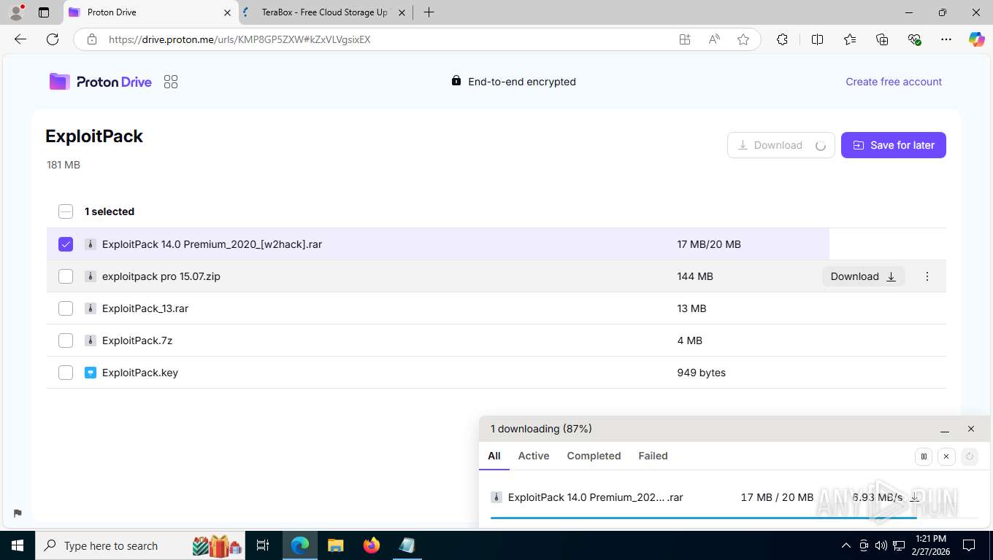The width and height of the screenshot is (993, 560).
Task: Click the report abuse flag icon
Action: [18, 513]
